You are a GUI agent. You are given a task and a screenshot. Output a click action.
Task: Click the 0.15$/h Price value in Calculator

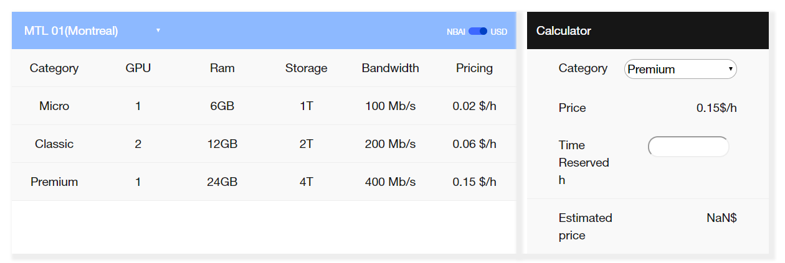click(716, 108)
